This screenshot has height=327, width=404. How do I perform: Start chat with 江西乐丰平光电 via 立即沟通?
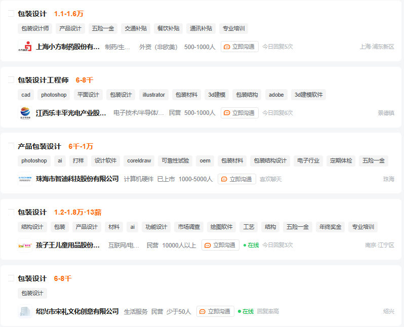pos(239,113)
